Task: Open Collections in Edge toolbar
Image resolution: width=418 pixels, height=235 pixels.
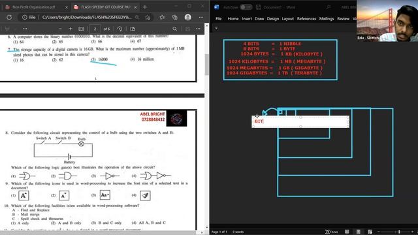Action: pyautogui.click(x=175, y=18)
